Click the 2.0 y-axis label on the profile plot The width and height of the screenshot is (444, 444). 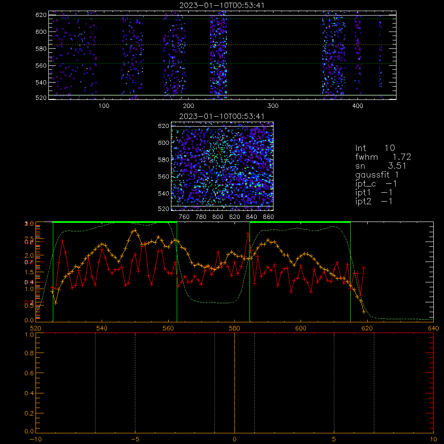point(29,256)
